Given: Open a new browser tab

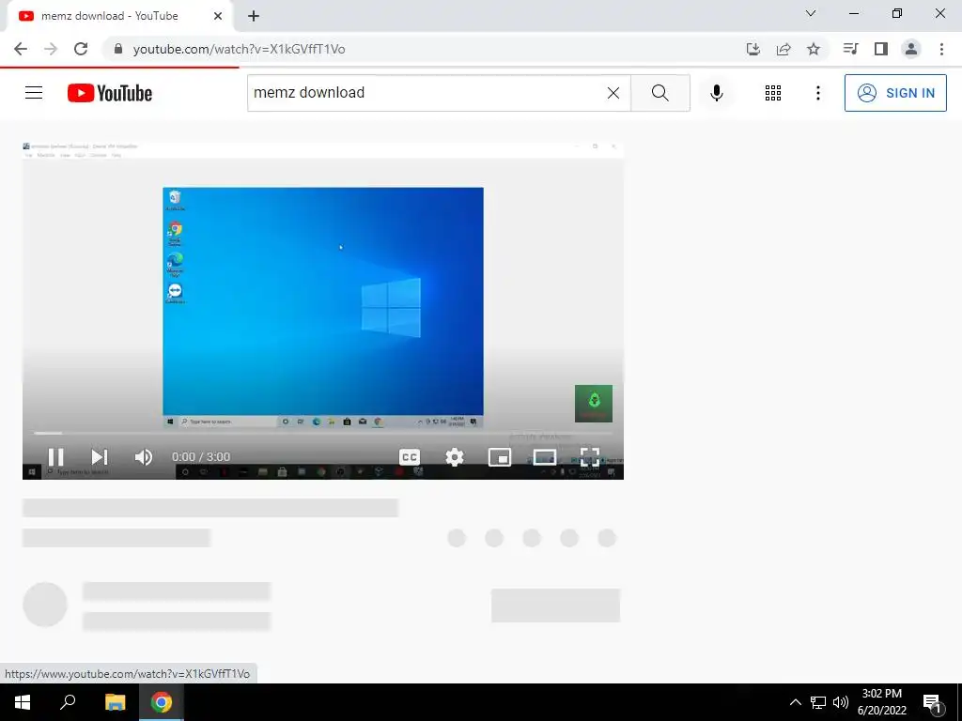Looking at the screenshot, I should click(x=254, y=16).
